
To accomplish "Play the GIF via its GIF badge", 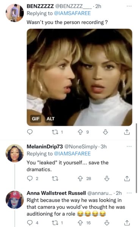I will tap(36, 119).
